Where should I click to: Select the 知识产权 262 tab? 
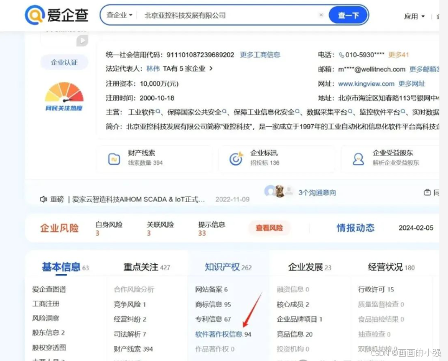228,267
